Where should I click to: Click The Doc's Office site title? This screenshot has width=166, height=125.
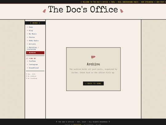click(83, 10)
